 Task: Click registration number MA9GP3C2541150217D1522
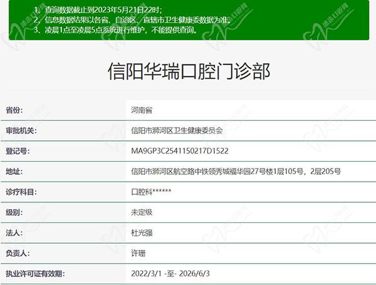coord(180,151)
